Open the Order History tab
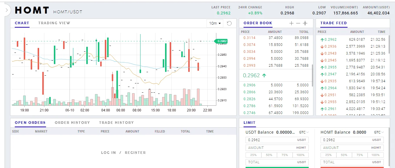 coord(72,122)
